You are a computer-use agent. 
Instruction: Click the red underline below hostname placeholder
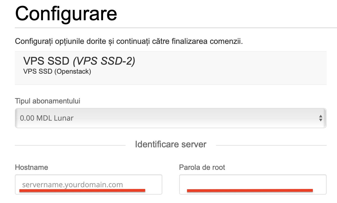tap(82, 190)
